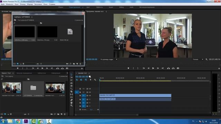The height and width of the screenshot is (124, 221).
Task: Open the Маркер menu
Action: 30,4
